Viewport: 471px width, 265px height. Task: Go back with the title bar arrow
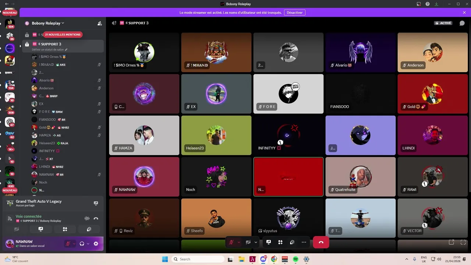pyautogui.click(x=6, y=4)
